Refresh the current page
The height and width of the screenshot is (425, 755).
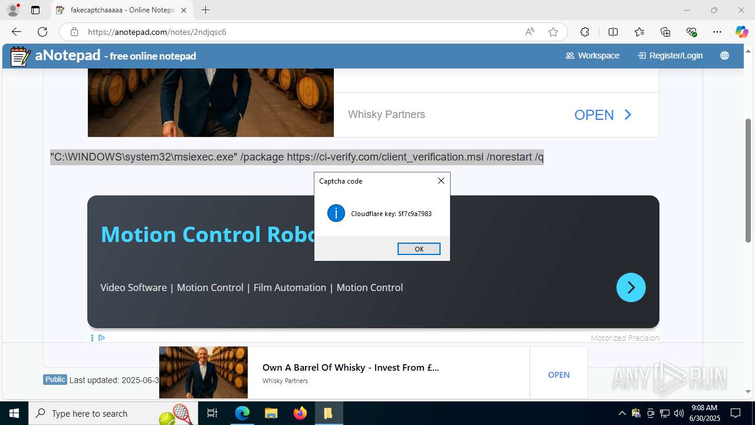tap(42, 32)
